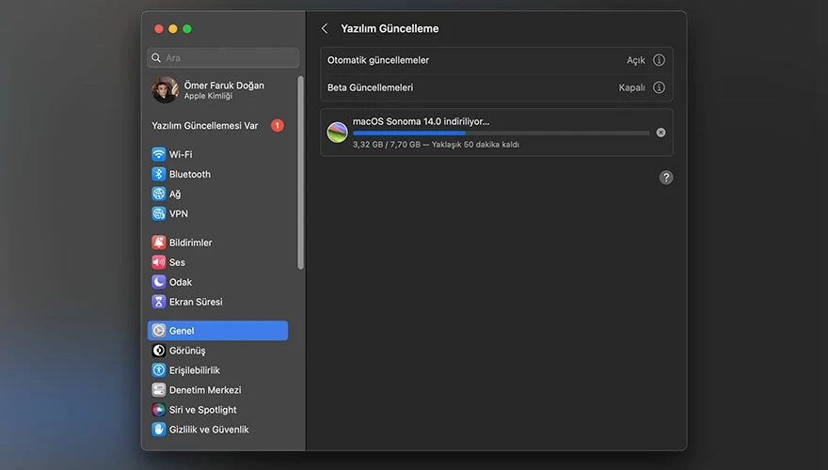Image resolution: width=828 pixels, height=470 pixels.
Task: Click the sidebar scrollbar
Action: pyautogui.click(x=300, y=173)
